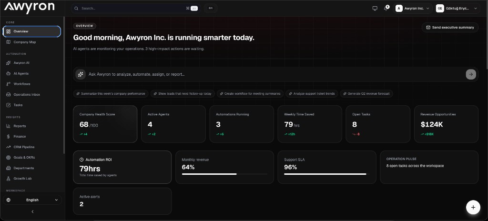Screen dimensions: 488x221
Task: Click the floating plus button
Action: [473, 207]
